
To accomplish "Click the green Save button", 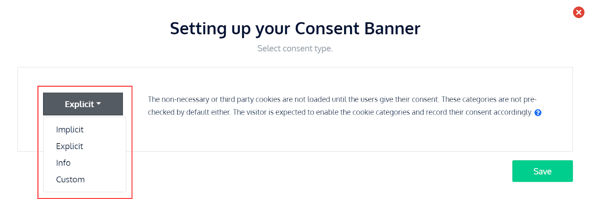I will 542,171.
